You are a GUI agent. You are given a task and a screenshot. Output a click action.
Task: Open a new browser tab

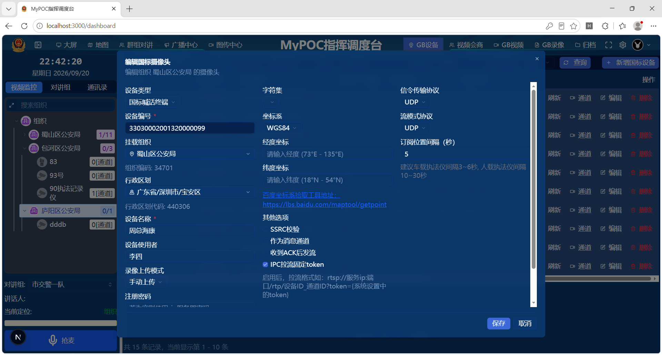click(x=130, y=9)
